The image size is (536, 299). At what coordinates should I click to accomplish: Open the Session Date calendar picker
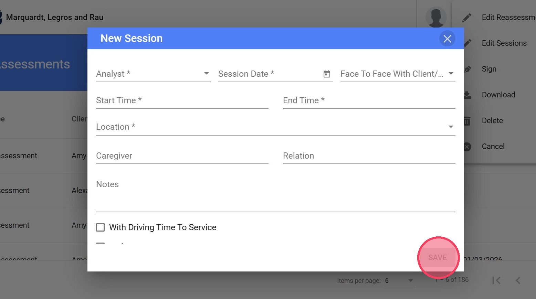327,74
